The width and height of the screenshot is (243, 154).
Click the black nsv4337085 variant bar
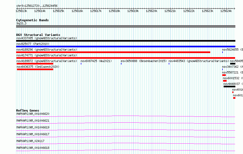[x=126, y=41]
